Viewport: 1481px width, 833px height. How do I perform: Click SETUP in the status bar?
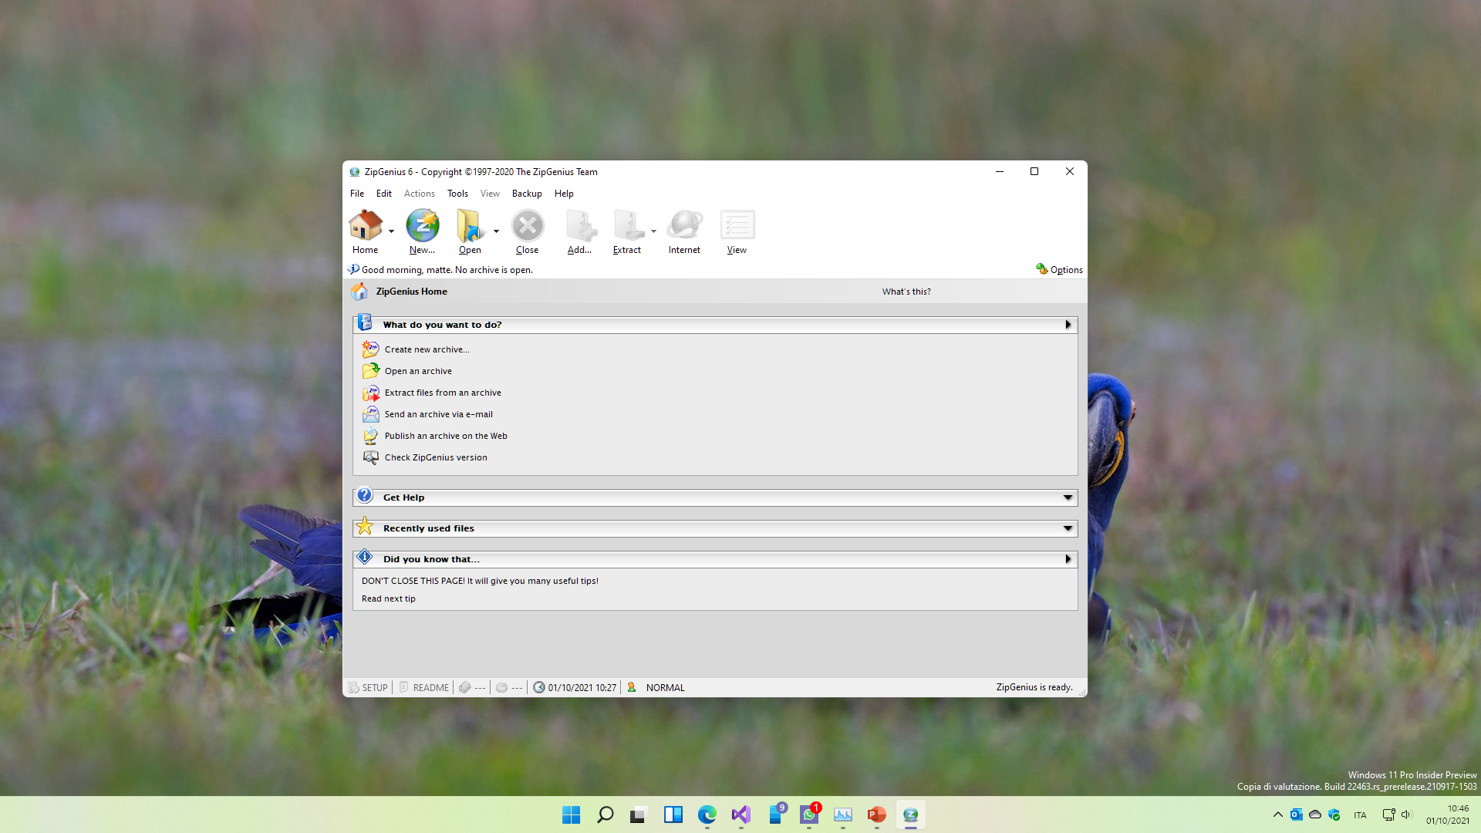pyautogui.click(x=369, y=687)
